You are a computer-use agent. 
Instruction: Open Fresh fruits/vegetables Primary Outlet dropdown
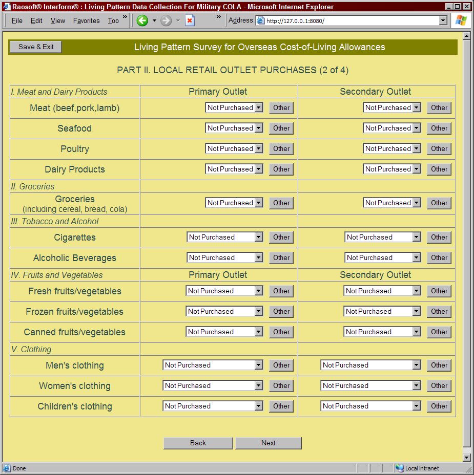[224, 291]
